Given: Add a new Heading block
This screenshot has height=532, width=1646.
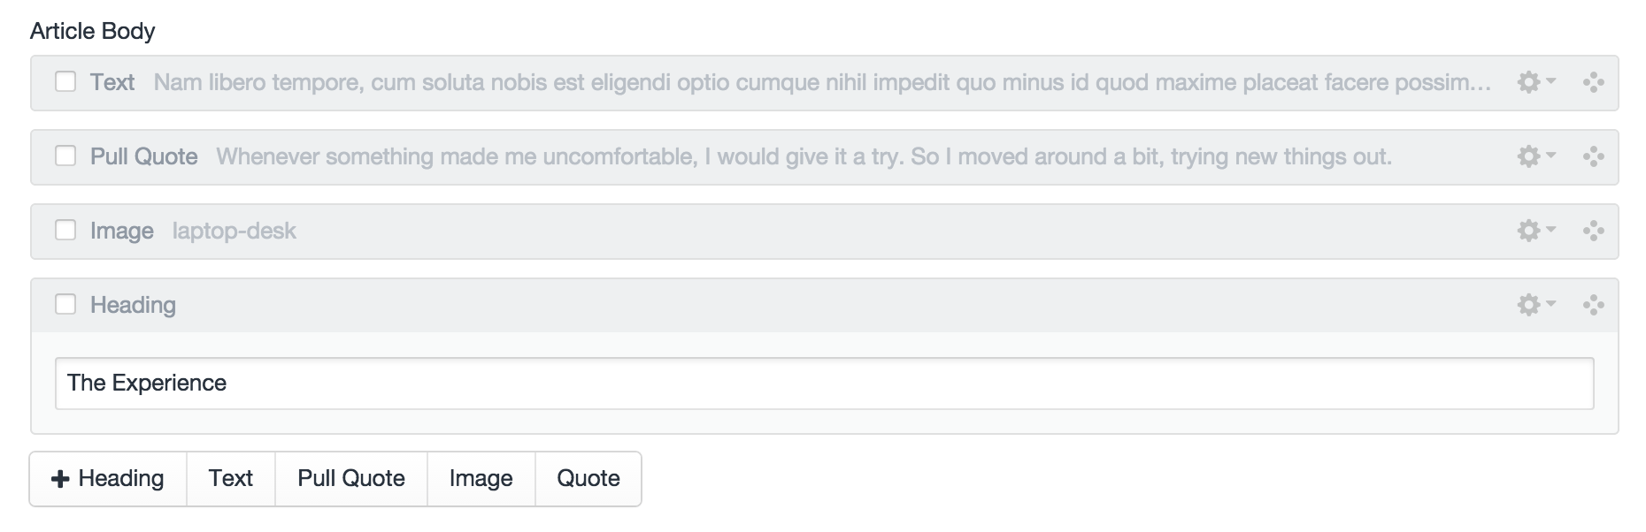Looking at the screenshot, I should click(109, 479).
